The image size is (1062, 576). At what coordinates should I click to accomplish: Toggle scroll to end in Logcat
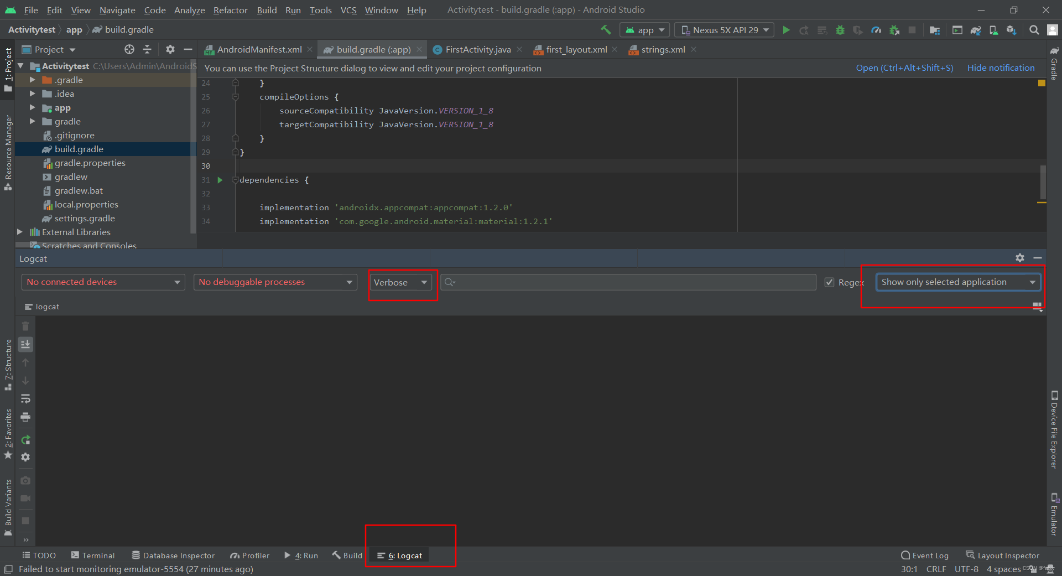[25, 344]
